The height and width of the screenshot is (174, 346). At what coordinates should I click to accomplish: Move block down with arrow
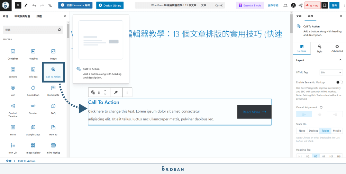click(105, 94)
